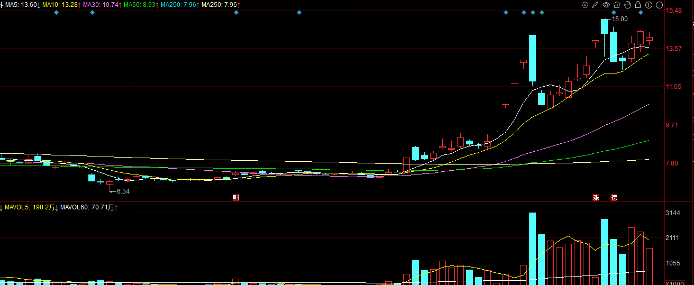Image resolution: width=694 pixels, height=285 pixels.
Task: Toggle the chart lock icon
Action: [638, 5]
